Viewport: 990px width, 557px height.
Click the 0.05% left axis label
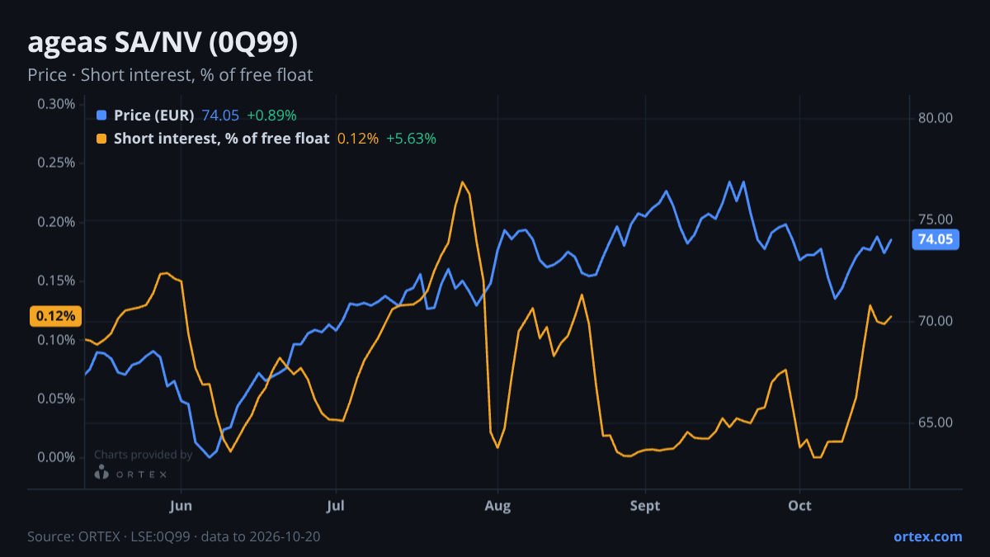pyautogui.click(x=56, y=399)
